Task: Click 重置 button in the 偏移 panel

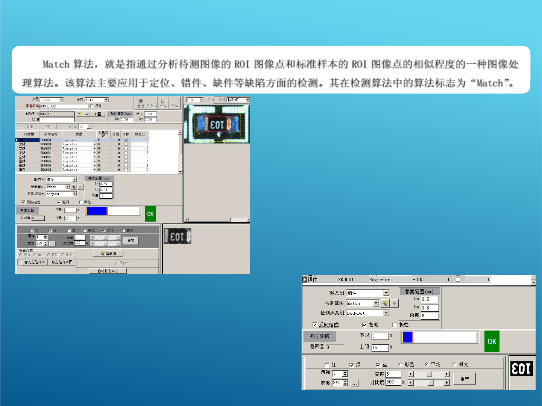Action: pyautogui.click(x=131, y=241)
